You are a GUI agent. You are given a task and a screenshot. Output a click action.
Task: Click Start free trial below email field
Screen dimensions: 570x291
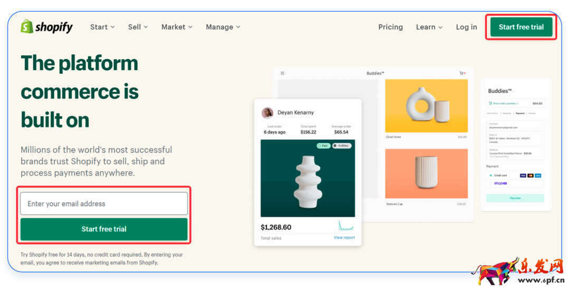(x=104, y=229)
